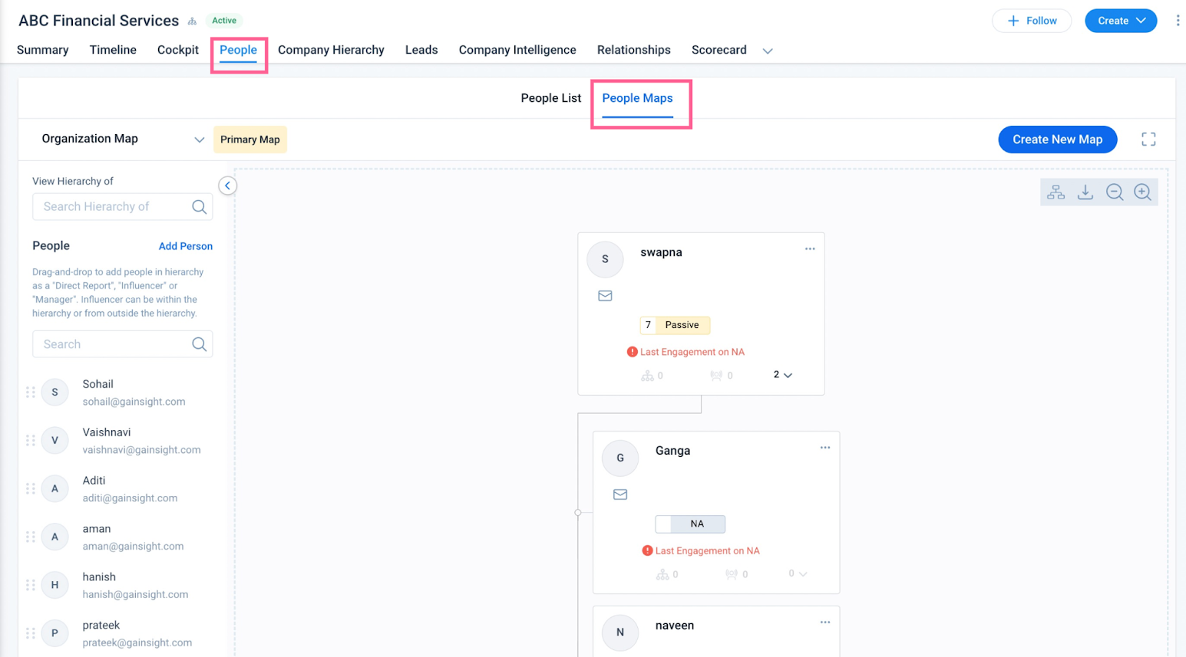Screen dimensions: 1186x657
Task: Open more options on swapna card
Action: (x=810, y=249)
